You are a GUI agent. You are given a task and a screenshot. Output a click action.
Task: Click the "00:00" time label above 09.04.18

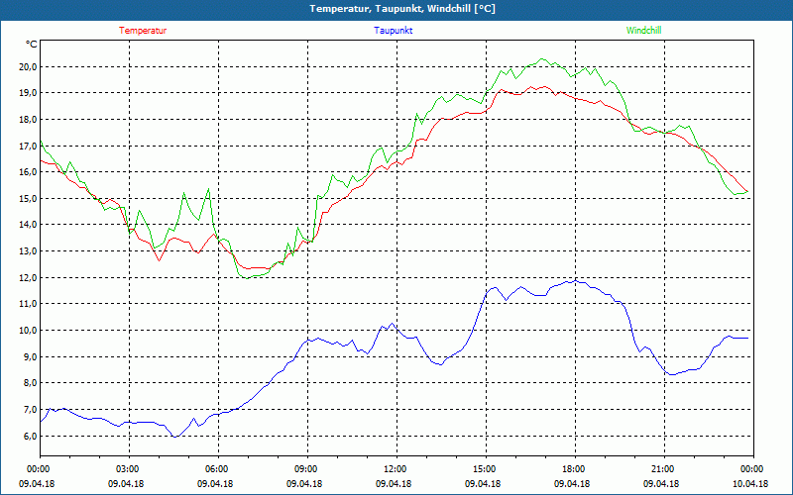pyautogui.click(x=37, y=469)
